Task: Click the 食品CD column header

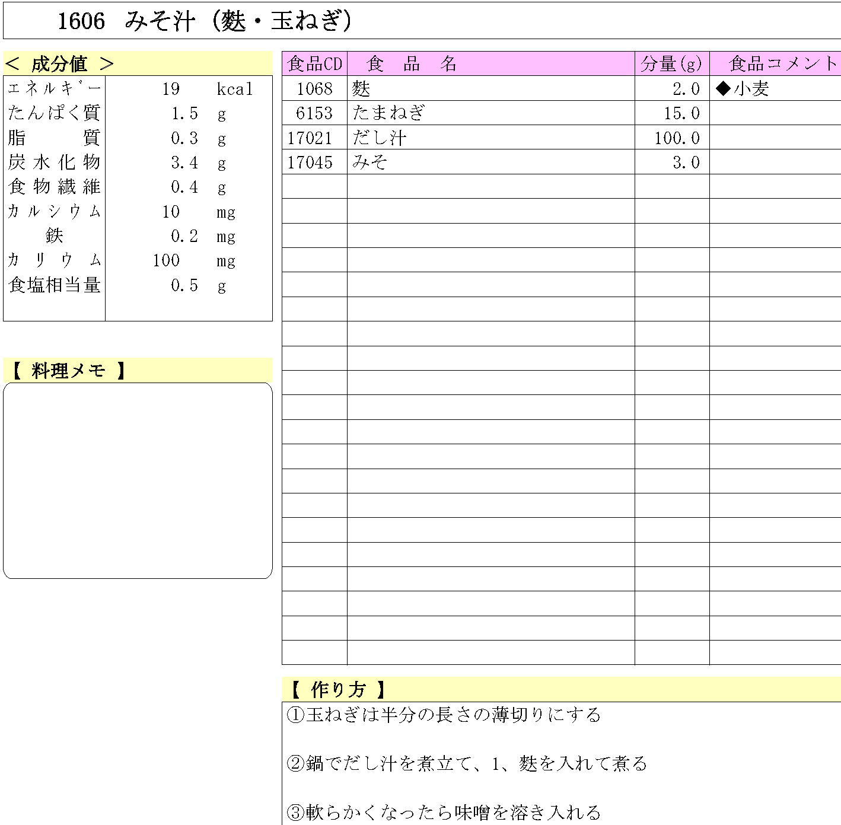Action: pos(314,63)
